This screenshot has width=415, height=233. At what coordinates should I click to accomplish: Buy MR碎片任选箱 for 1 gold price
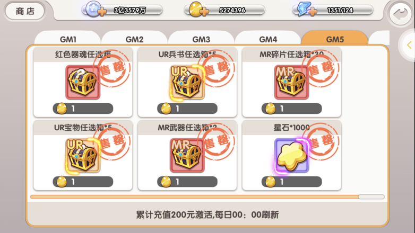click(292, 109)
